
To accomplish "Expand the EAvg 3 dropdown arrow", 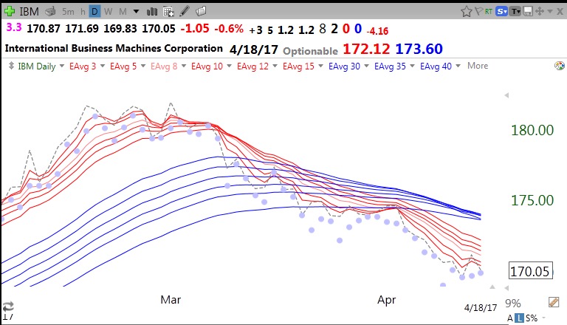I will 103,66.
